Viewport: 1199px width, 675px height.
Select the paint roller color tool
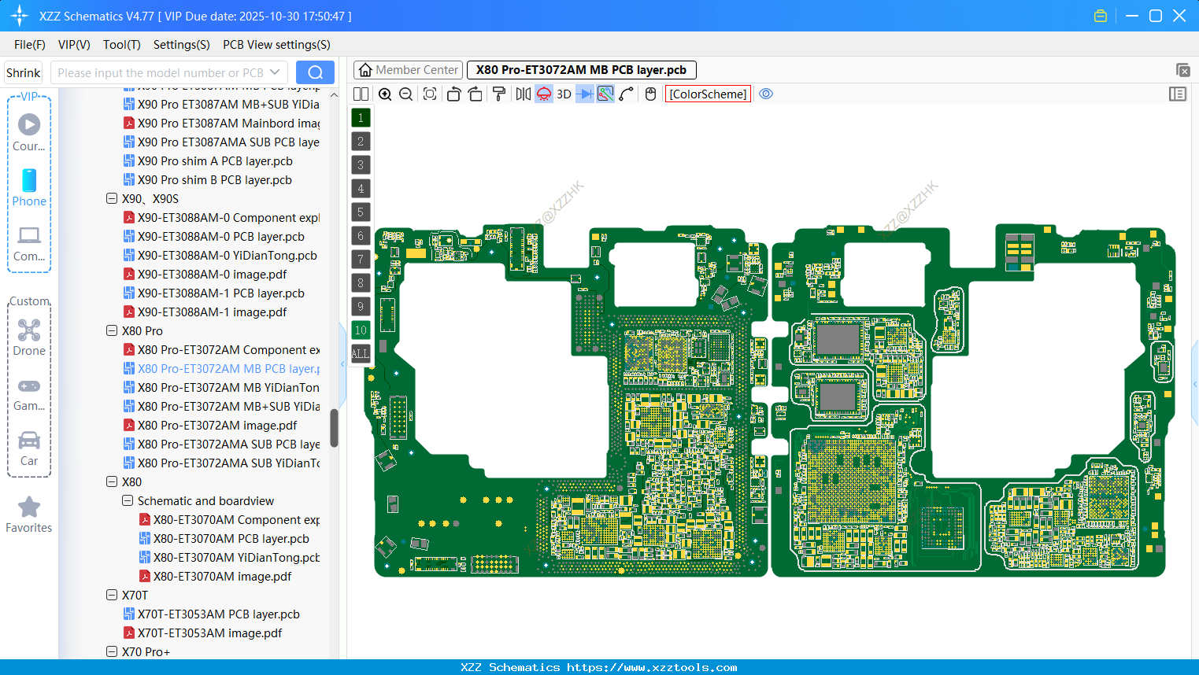[498, 94]
